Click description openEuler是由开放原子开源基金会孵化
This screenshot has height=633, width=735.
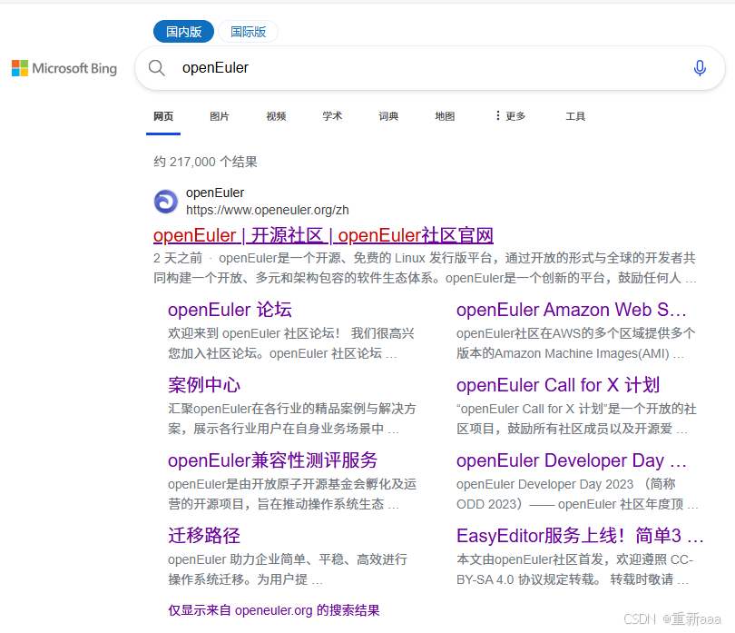pyautogui.click(x=292, y=494)
